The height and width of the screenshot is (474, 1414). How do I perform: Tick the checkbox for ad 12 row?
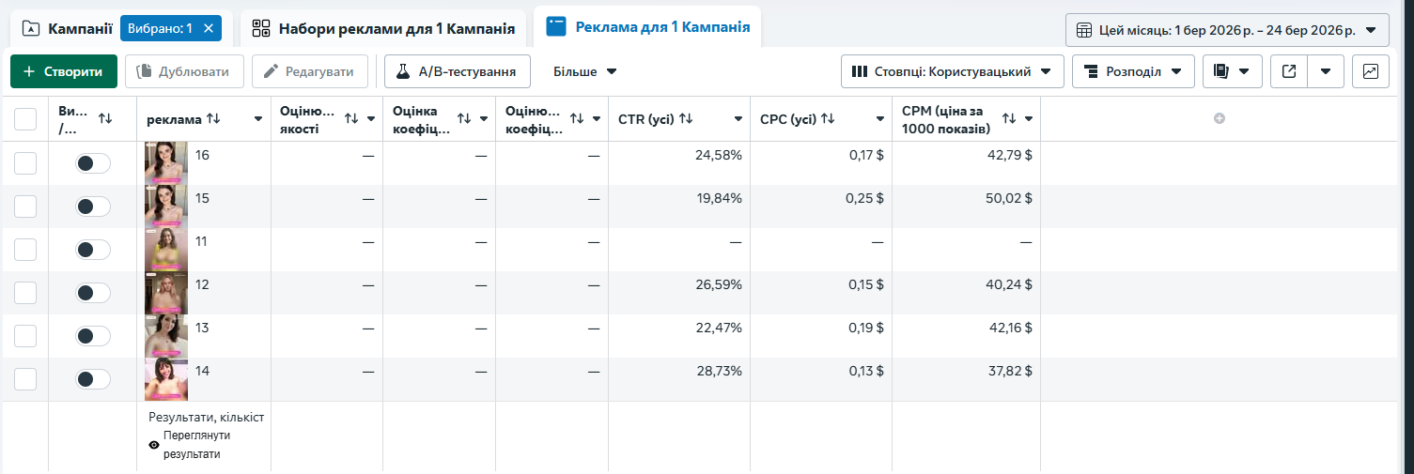(x=25, y=293)
